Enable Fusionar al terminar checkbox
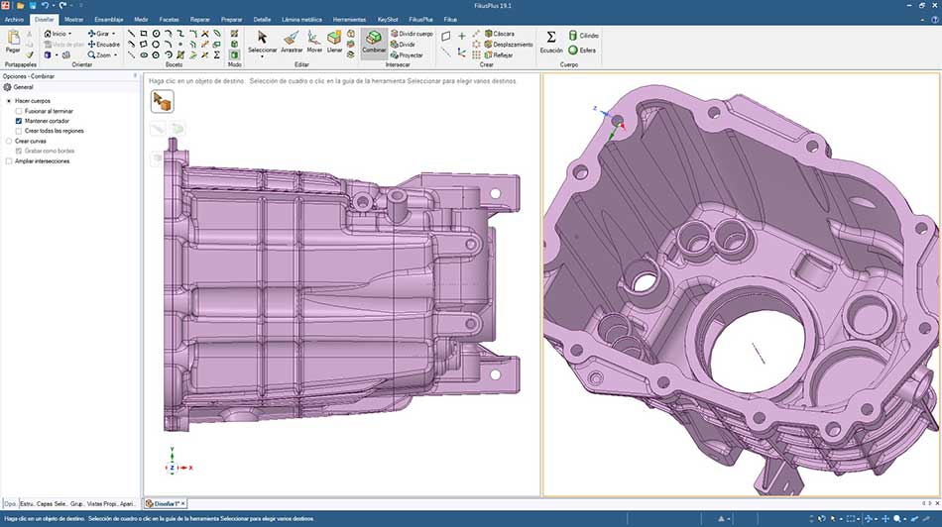Image resolution: width=942 pixels, height=527 pixels. point(19,111)
